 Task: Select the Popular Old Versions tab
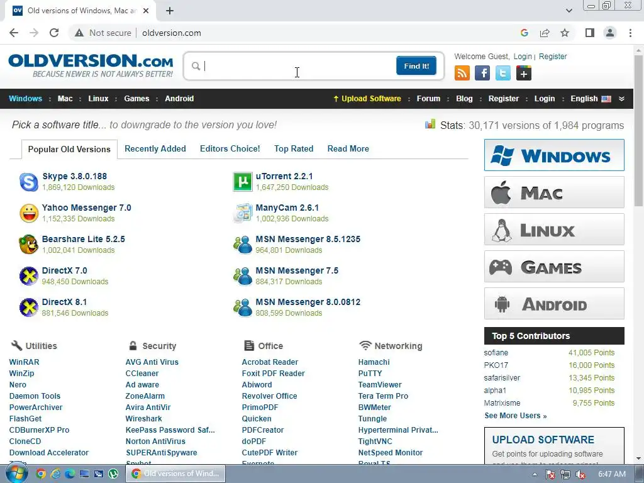click(69, 149)
